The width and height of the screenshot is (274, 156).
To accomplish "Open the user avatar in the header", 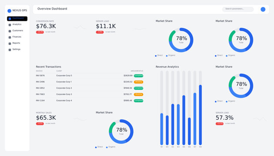I will coord(263,10).
